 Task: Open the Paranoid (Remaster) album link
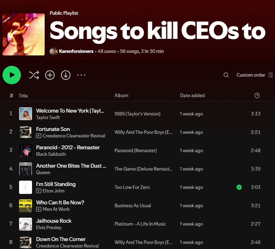135,150
